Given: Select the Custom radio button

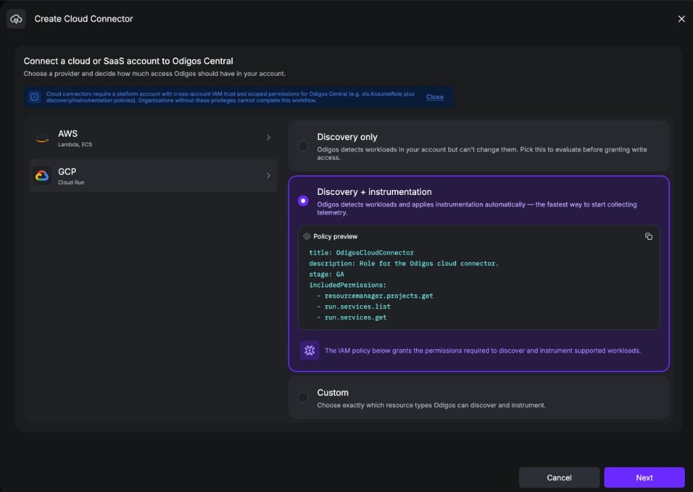Looking at the screenshot, I should (x=303, y=397).
